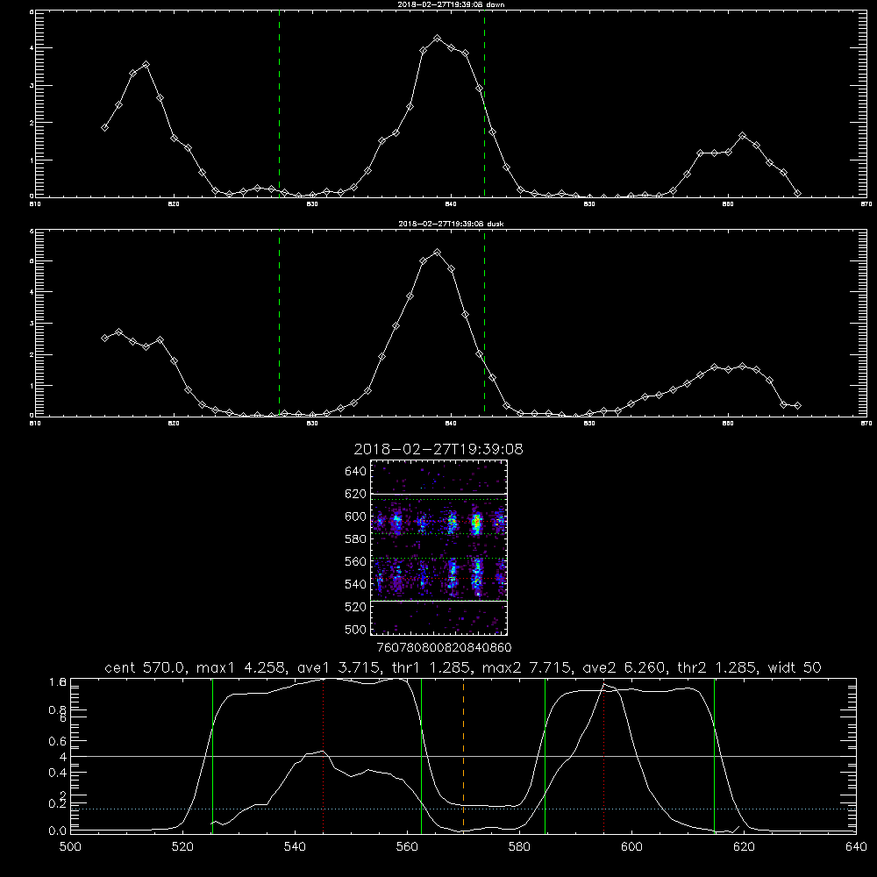
Task: Click the green vertical line near 525 in bottom plot
Action: pos(212,755)
